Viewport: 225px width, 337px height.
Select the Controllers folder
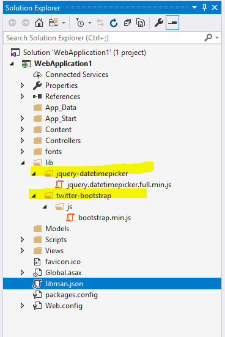63,141
